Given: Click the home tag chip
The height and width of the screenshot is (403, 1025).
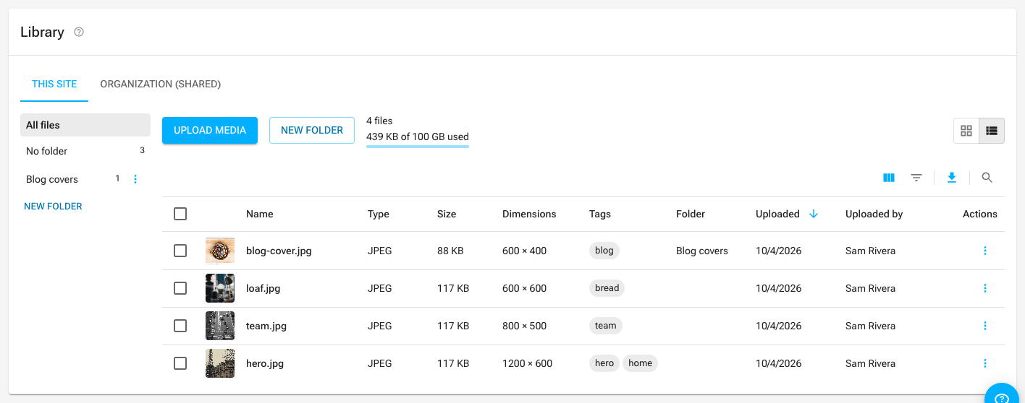Looking at the screenshot, I should click(640, 363).
